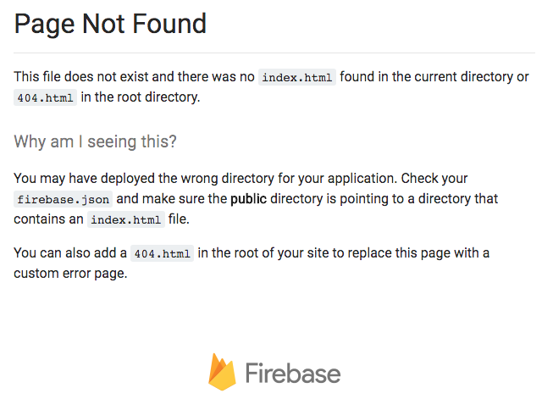Click the text 'in the root directory.'
This screenshot has height=410, width=553.
[141, 97]
